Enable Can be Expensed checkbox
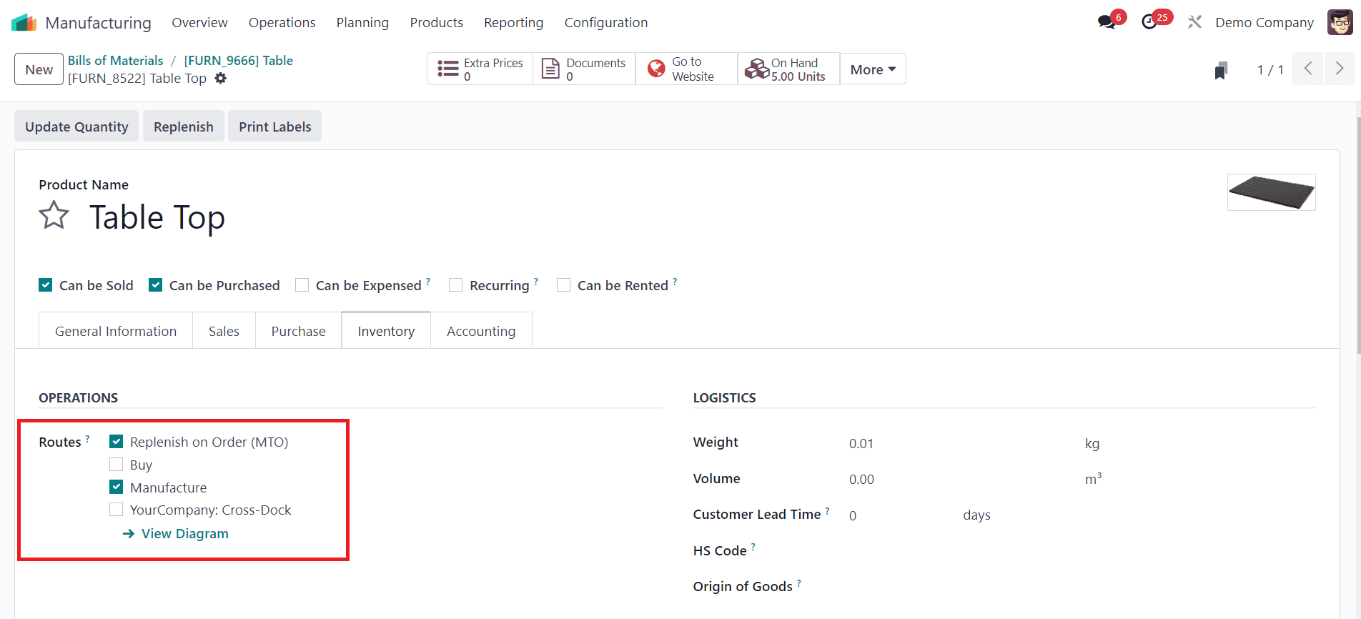Viewport: 1361px width, 619px height. click(302, 285)
